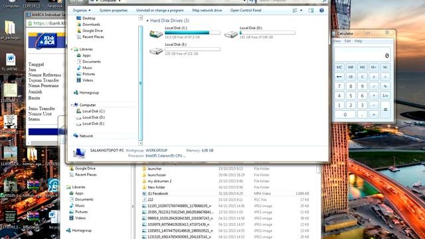
Task: Open Calculator Edit menu
Action: coord(348,41)
